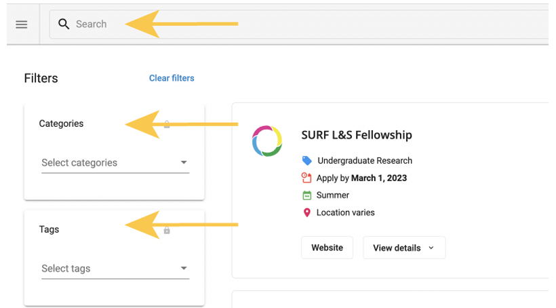Open the hamburger navigation menu
Screen dimensions: 556x308
pyautogui.click(x=22, y=24)
